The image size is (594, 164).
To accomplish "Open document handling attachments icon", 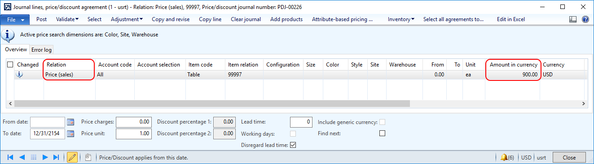I will point(88,157).
